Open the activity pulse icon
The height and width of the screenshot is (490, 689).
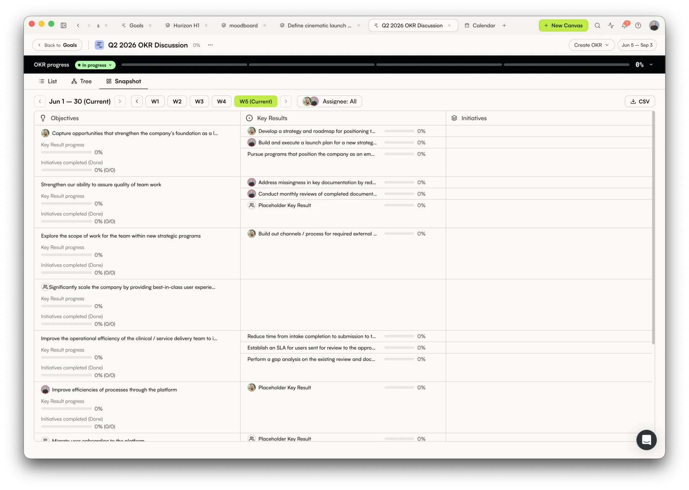611,25
